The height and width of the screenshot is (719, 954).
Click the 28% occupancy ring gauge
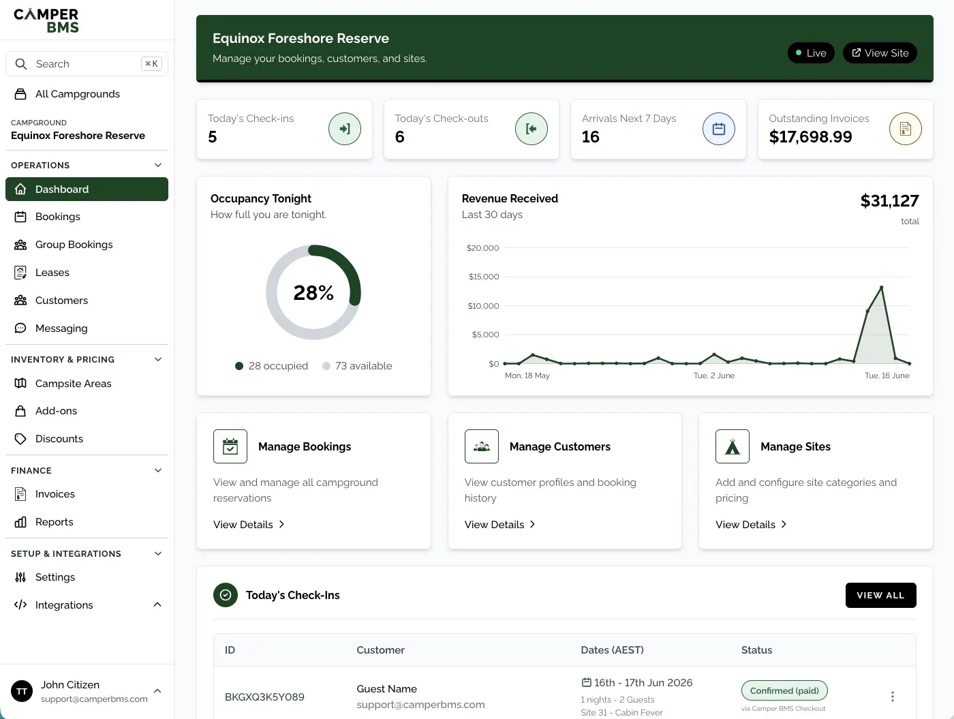pyautogui.click(x=313, y=292)
